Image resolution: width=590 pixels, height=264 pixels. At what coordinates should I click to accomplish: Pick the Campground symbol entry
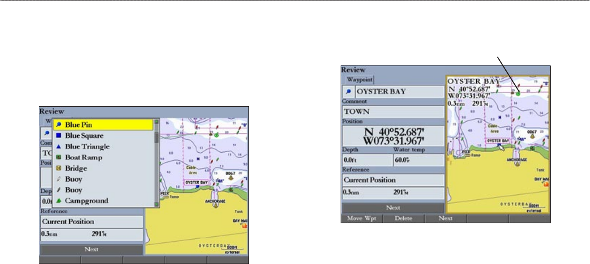click(103, 201)
